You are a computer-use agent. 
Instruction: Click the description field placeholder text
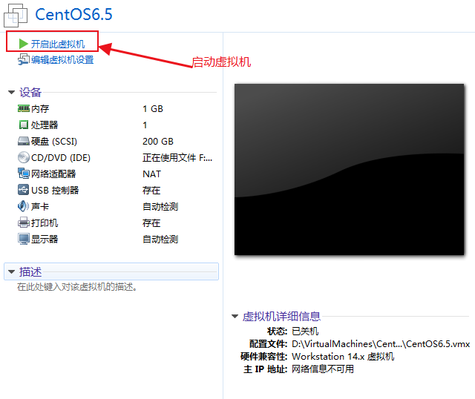pos(77,287)
